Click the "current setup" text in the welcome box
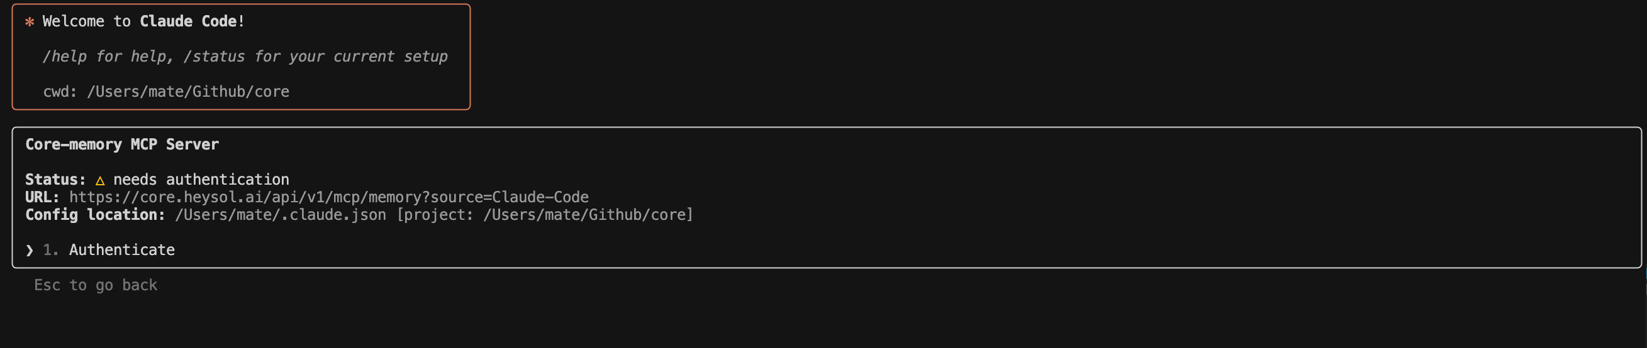The height and width of the screenshot is (348, 1647). pos(390,57)
